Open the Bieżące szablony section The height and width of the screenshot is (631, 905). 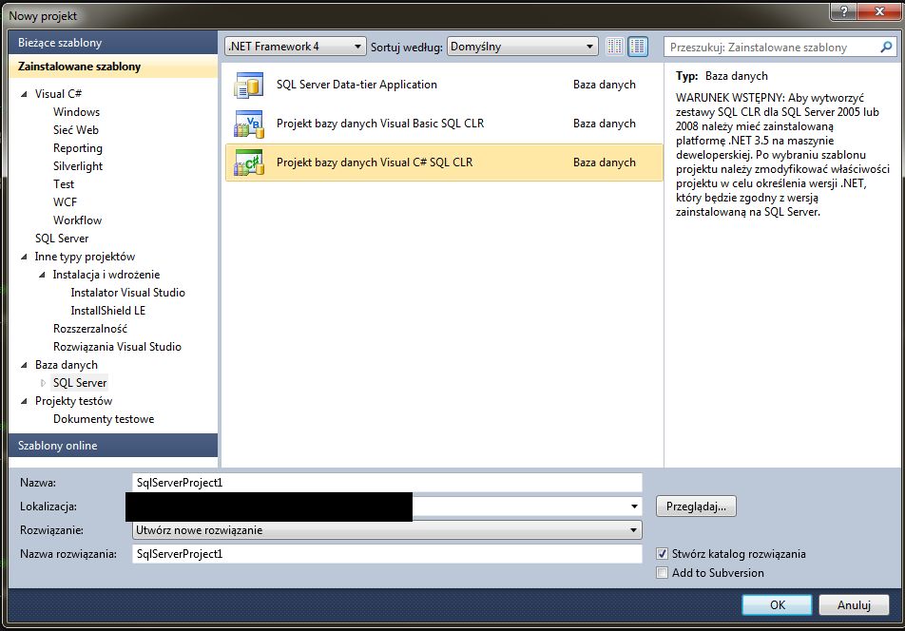[x=113, y=43]
